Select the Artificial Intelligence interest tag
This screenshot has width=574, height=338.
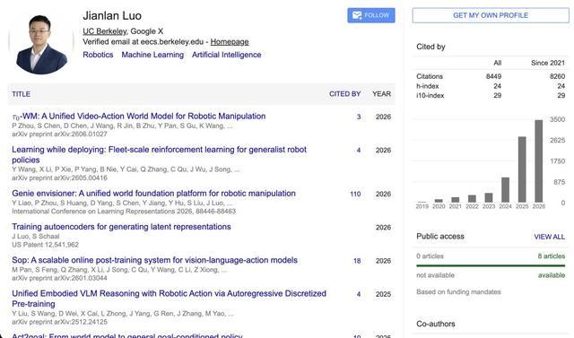point(227,55)
